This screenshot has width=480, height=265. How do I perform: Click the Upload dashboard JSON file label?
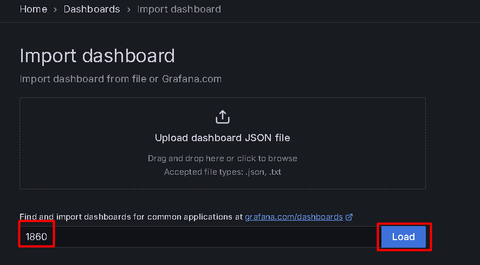tap(222, 138)
